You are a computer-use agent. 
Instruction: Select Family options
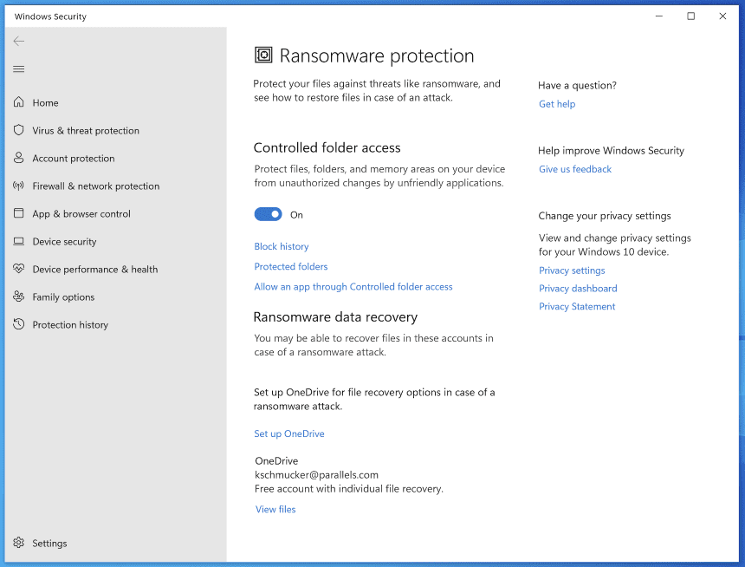tap(63, 297)
